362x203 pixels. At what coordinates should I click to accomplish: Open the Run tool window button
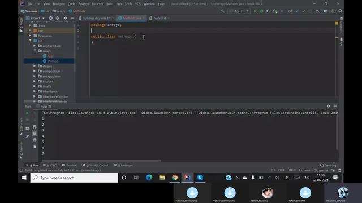[x=32, y=165]
